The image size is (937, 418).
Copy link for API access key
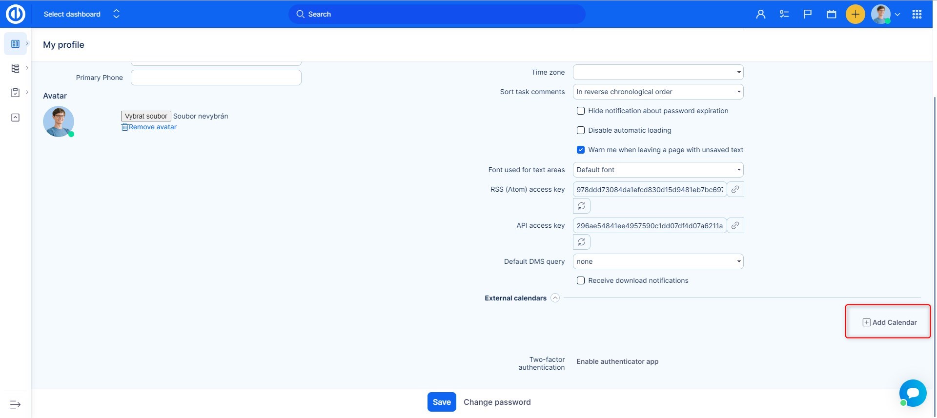735,225
